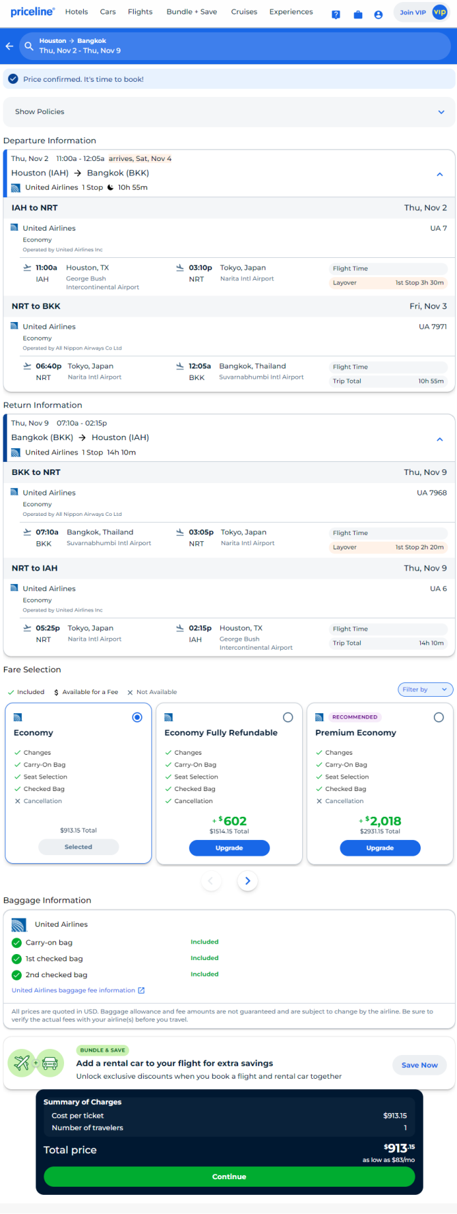This screenshot has width=457, height=1214.
Task: Click the Houston → Bangkok search field
Action: point(235,46)
